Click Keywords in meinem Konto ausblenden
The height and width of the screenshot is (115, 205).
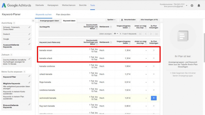click(x=14, y=93)
